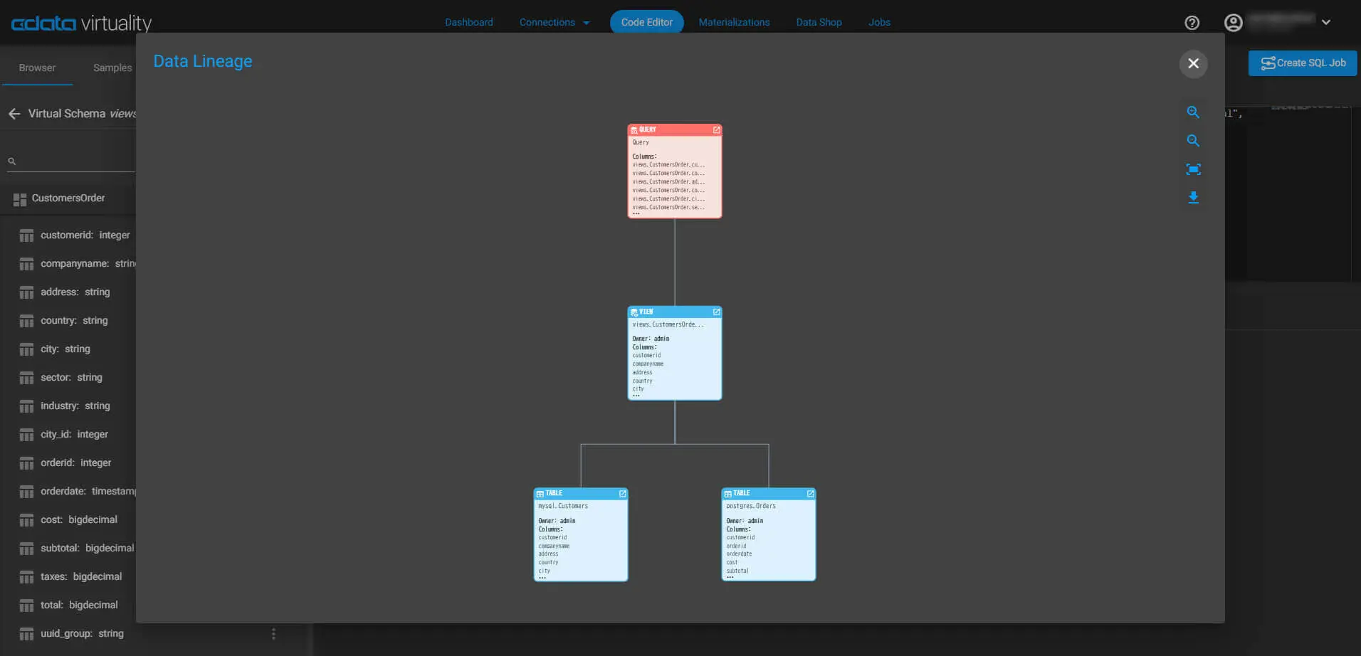This screenshot has width=1361, height=656.
Task: Open the Materializations page
Action: [x=734, y=22]
